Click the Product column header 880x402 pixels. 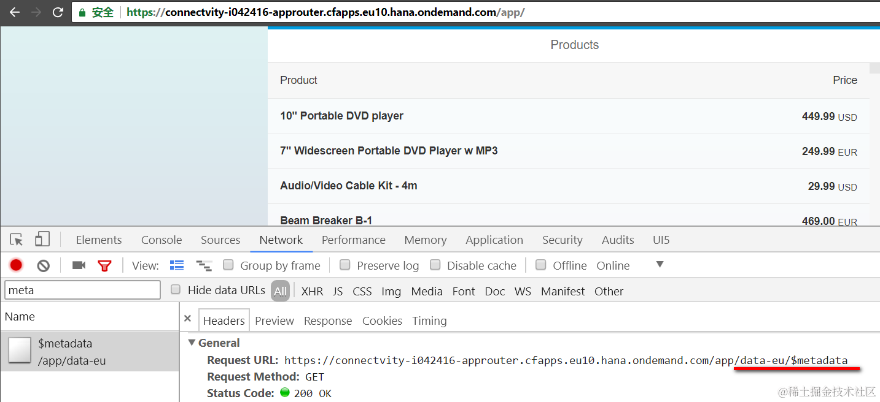298,80
